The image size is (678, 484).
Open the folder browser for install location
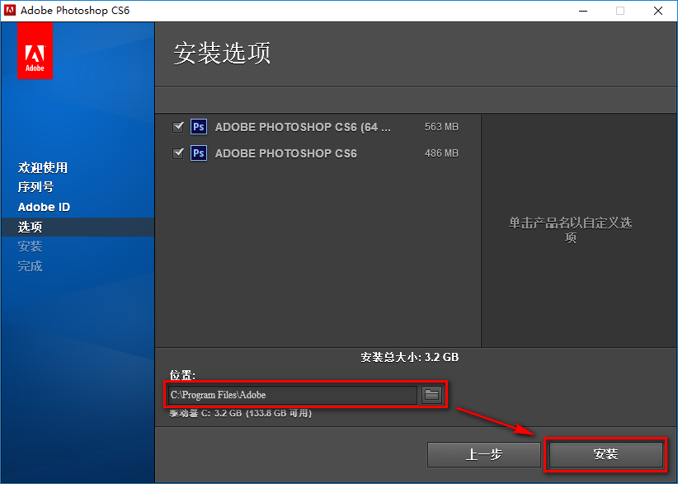pos(431,394)
